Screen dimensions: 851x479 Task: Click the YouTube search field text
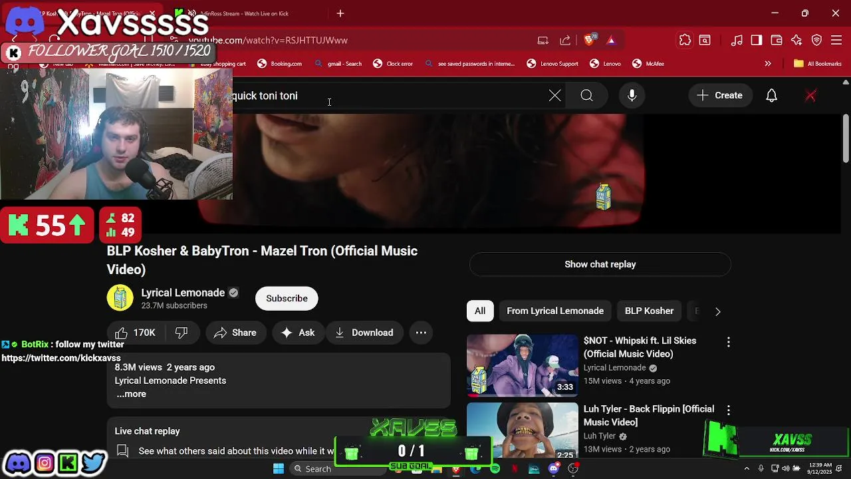pyautogui.click(x=265, y=96)
